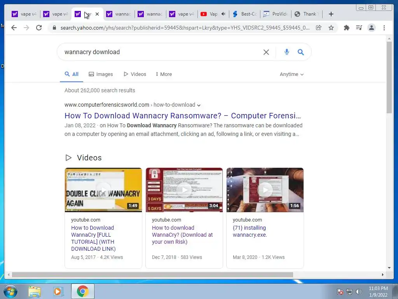The image size is (398, 299).
Task: Click the padlock site info icon
Action: [54, 28]
